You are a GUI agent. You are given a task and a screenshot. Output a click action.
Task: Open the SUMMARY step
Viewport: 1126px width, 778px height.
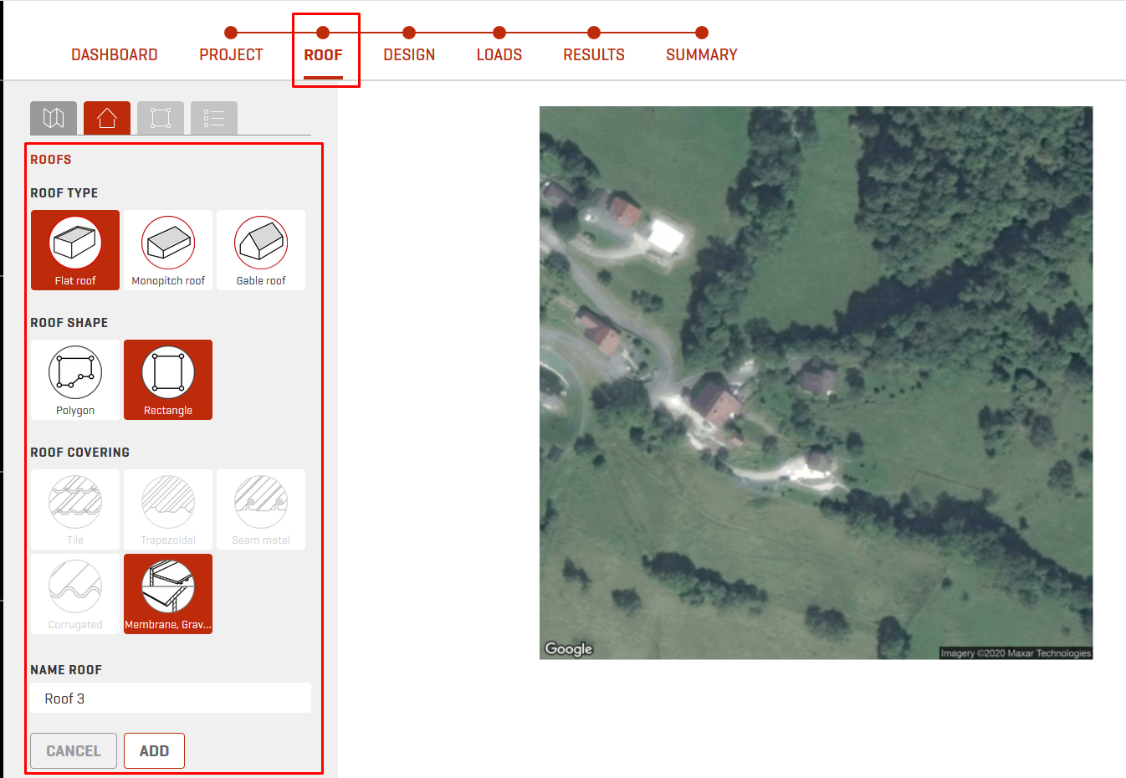702,55
